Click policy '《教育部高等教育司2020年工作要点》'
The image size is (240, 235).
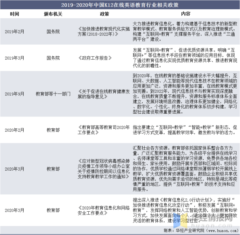click(104, 130)
